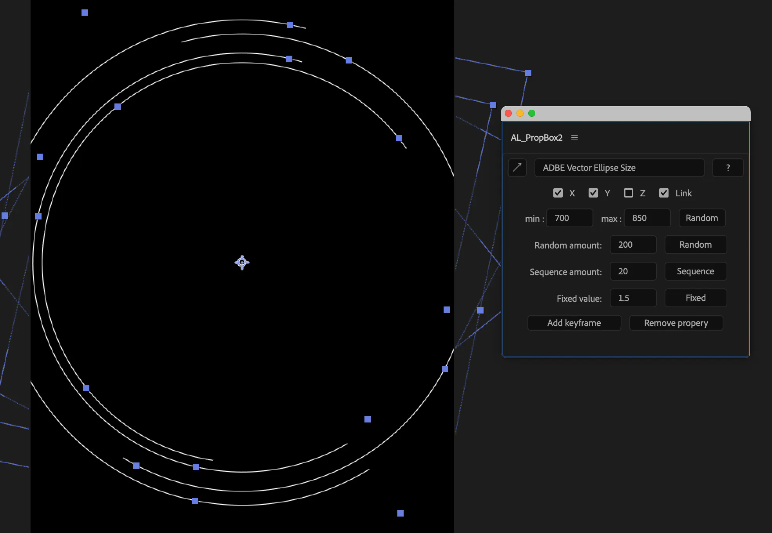Open the AL_PropBox2 panel hamburger menu
Viewport: 772px width, 533px height.
coord(574,138)
